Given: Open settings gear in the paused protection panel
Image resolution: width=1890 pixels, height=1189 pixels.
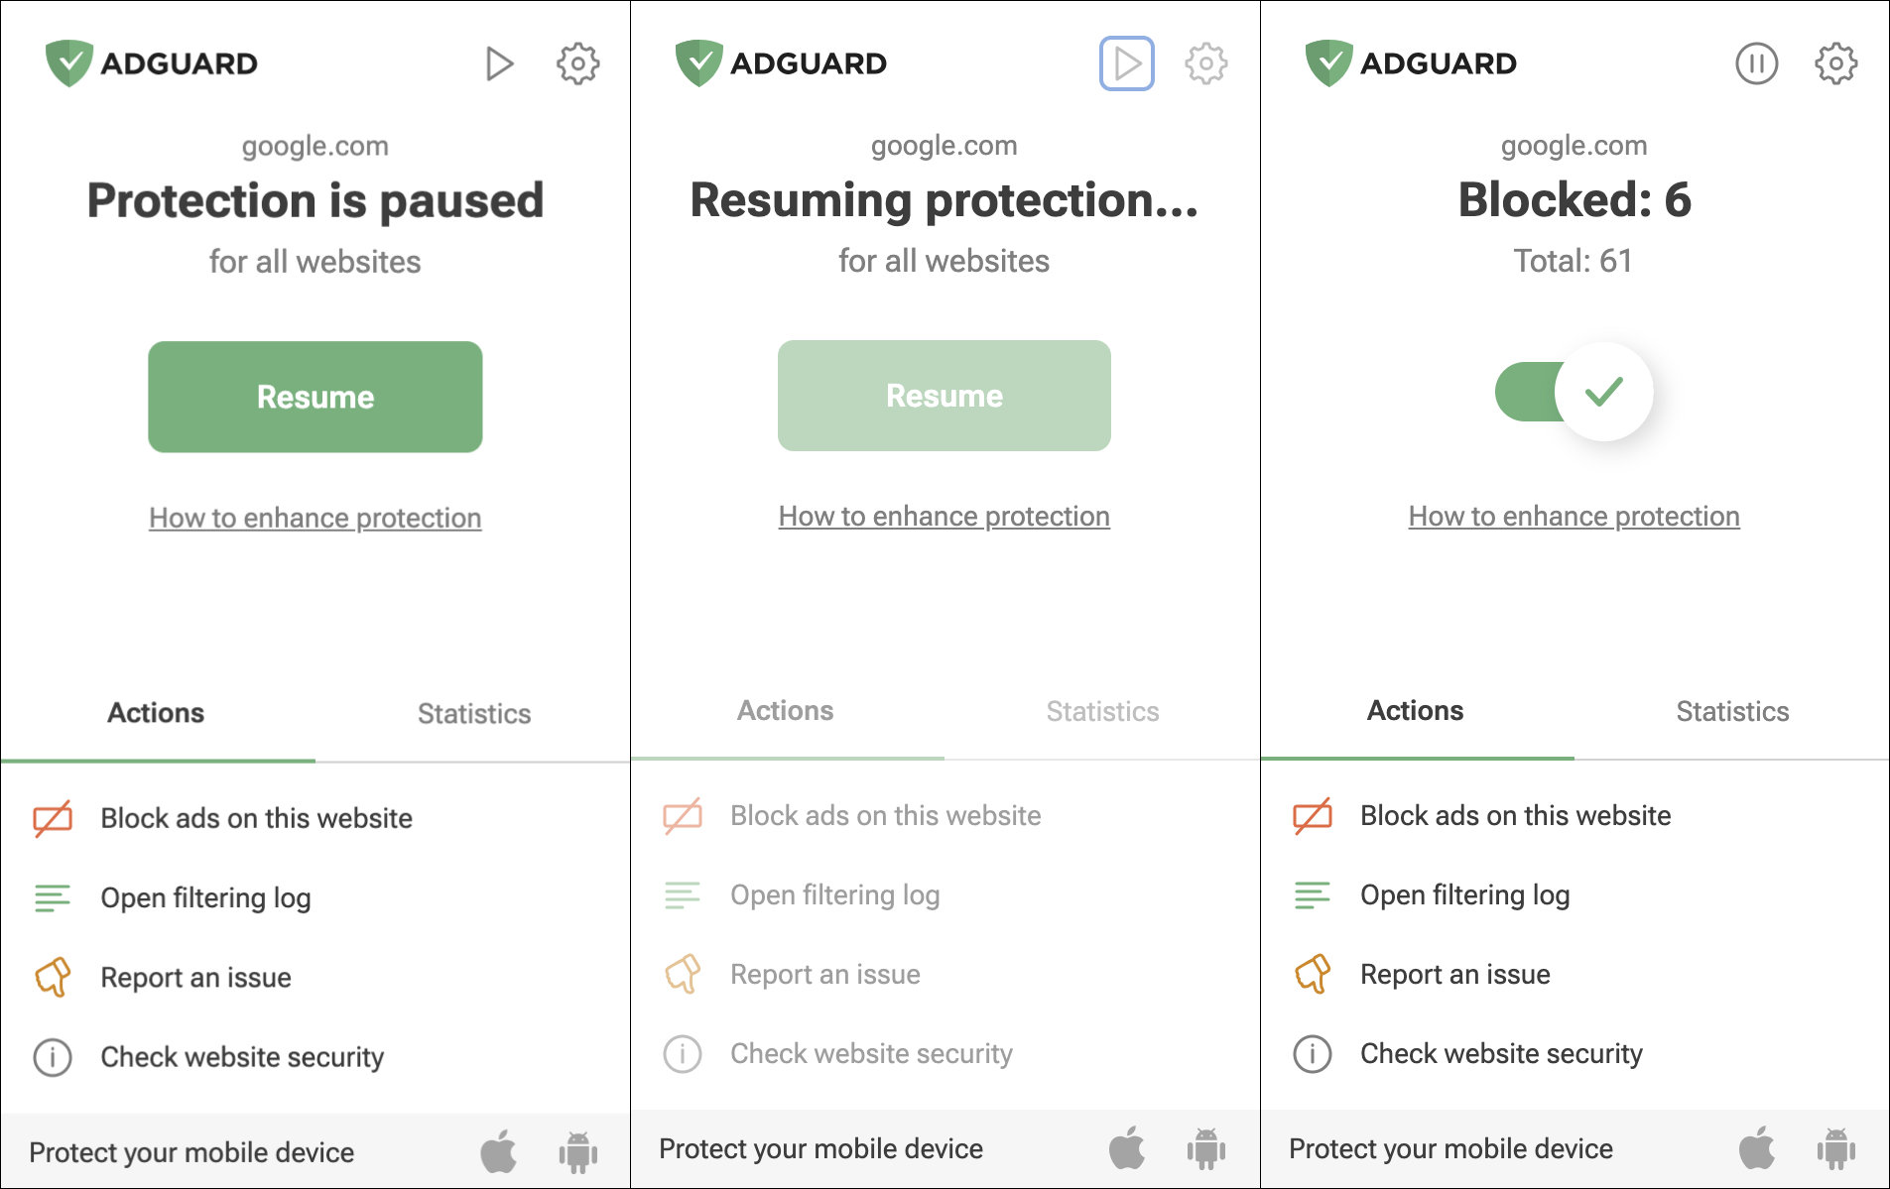Looking at the screenshot, I should pyautogui.click(x=577, y=63).
